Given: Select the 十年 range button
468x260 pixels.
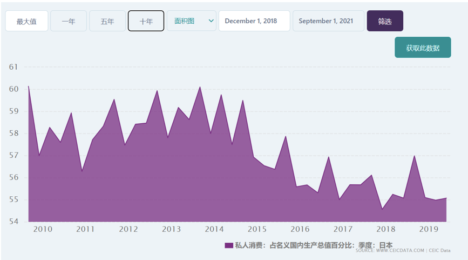Looking at the screenshot, I should point(146,21).
